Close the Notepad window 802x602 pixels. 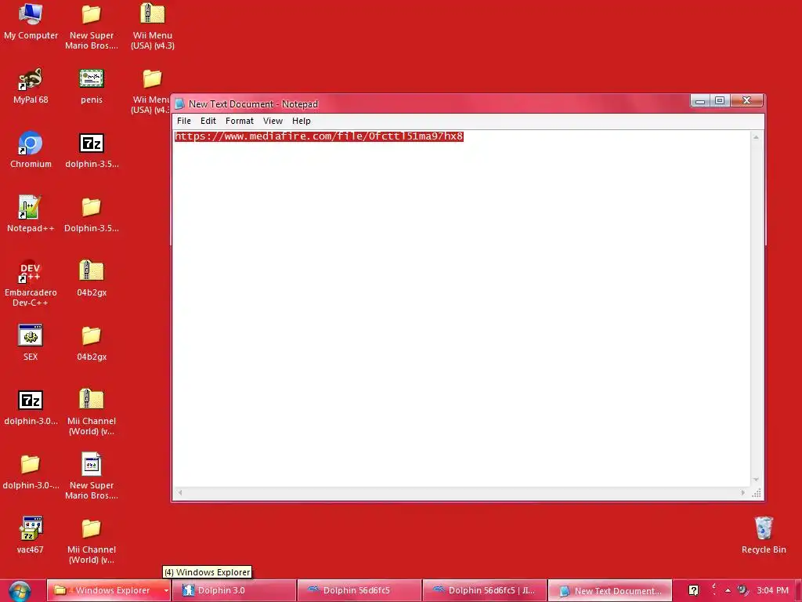pos(746,101)
